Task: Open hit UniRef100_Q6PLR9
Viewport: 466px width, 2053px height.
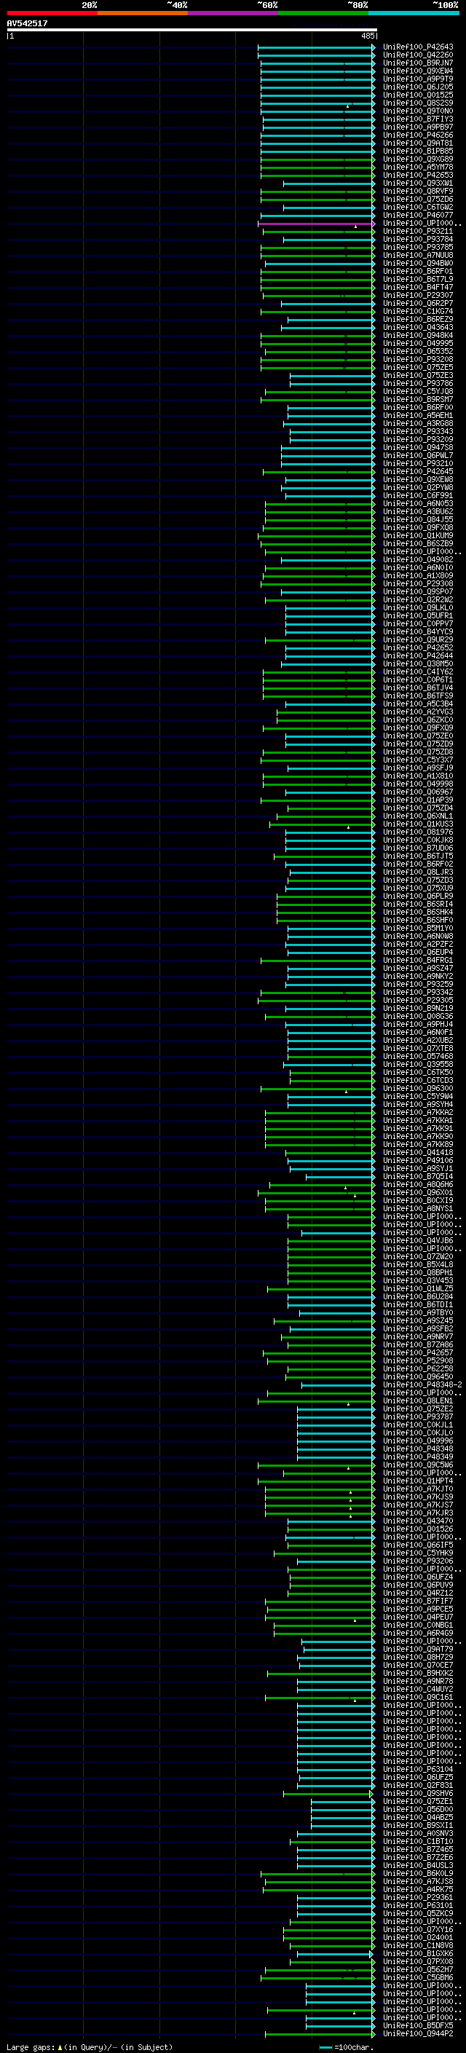Action: (418, 897)
